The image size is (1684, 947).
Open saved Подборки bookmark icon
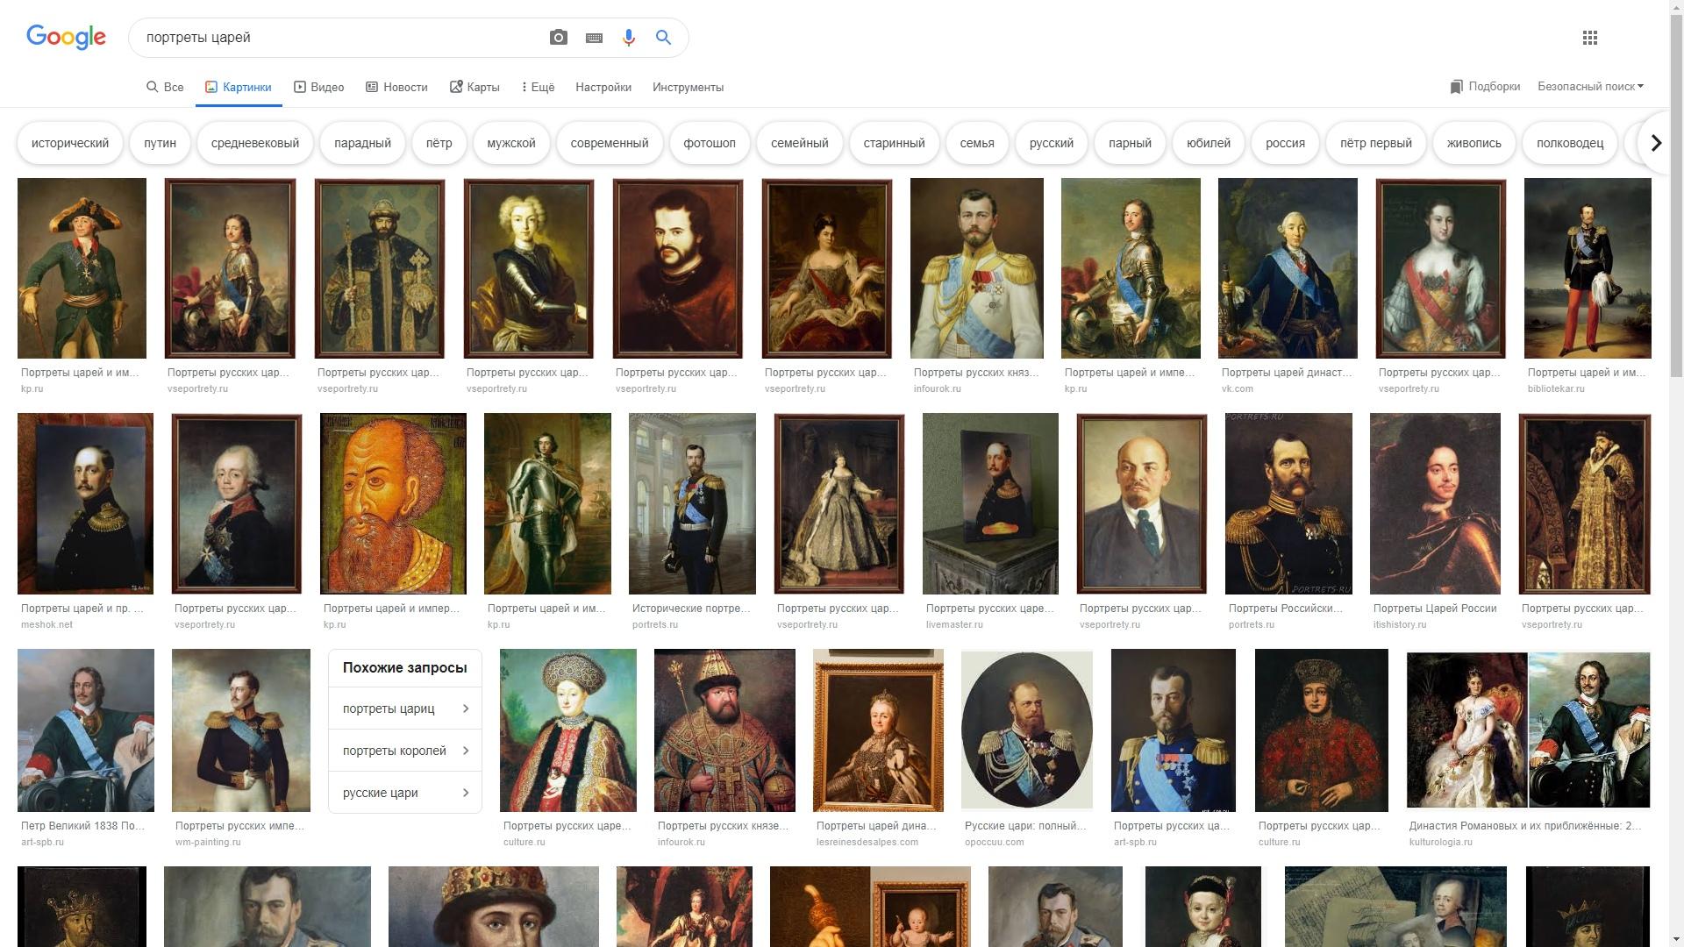(x=1456, y=87)
